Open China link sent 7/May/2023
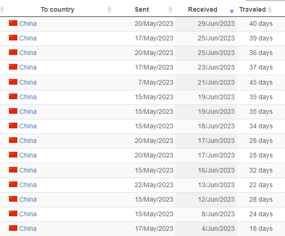The width and height of the screenshot is (285, 236). pos(28,82)
